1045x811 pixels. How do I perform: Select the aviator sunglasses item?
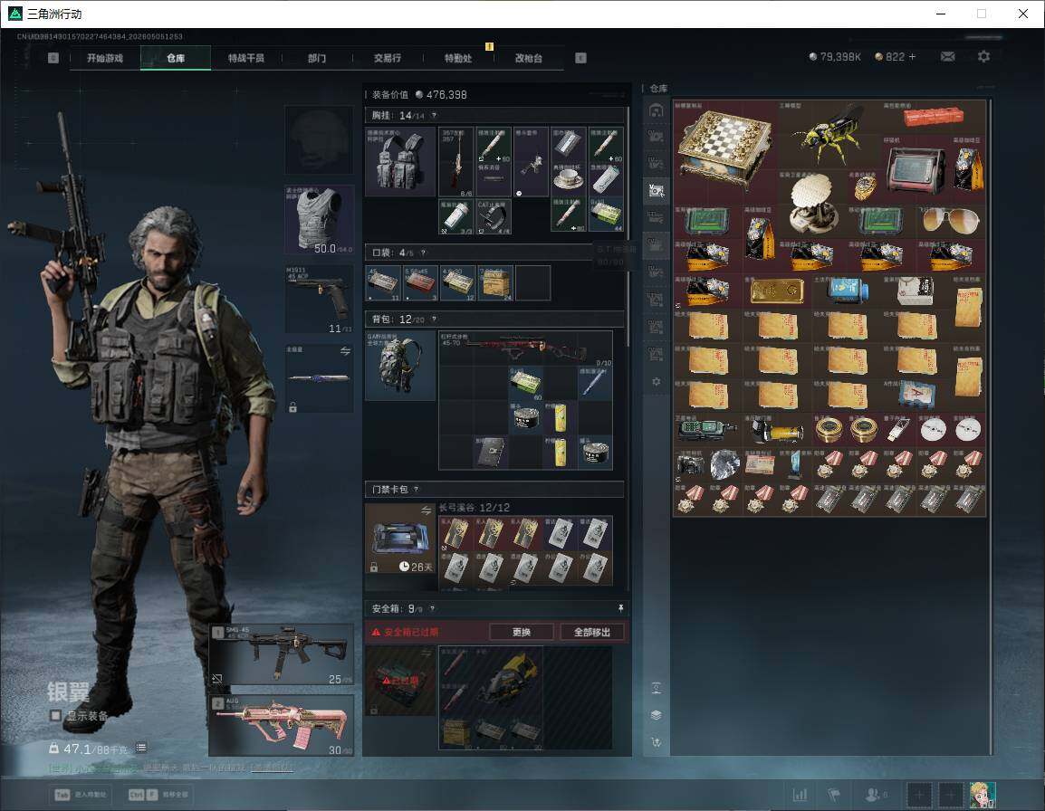950,221
